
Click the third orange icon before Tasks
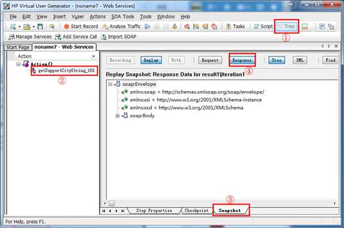pyautogui.click(x=205, y=26)
